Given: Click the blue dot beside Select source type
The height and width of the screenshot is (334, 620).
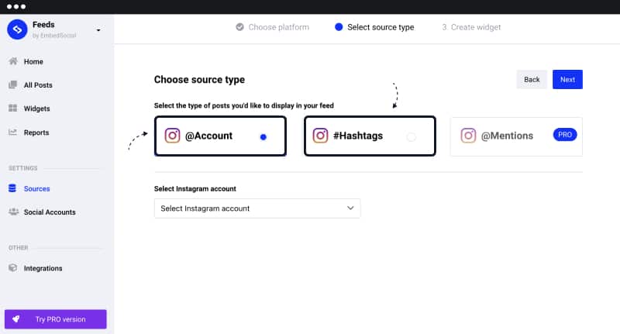Looking at the screenshot, I should [x=339, y=27].
